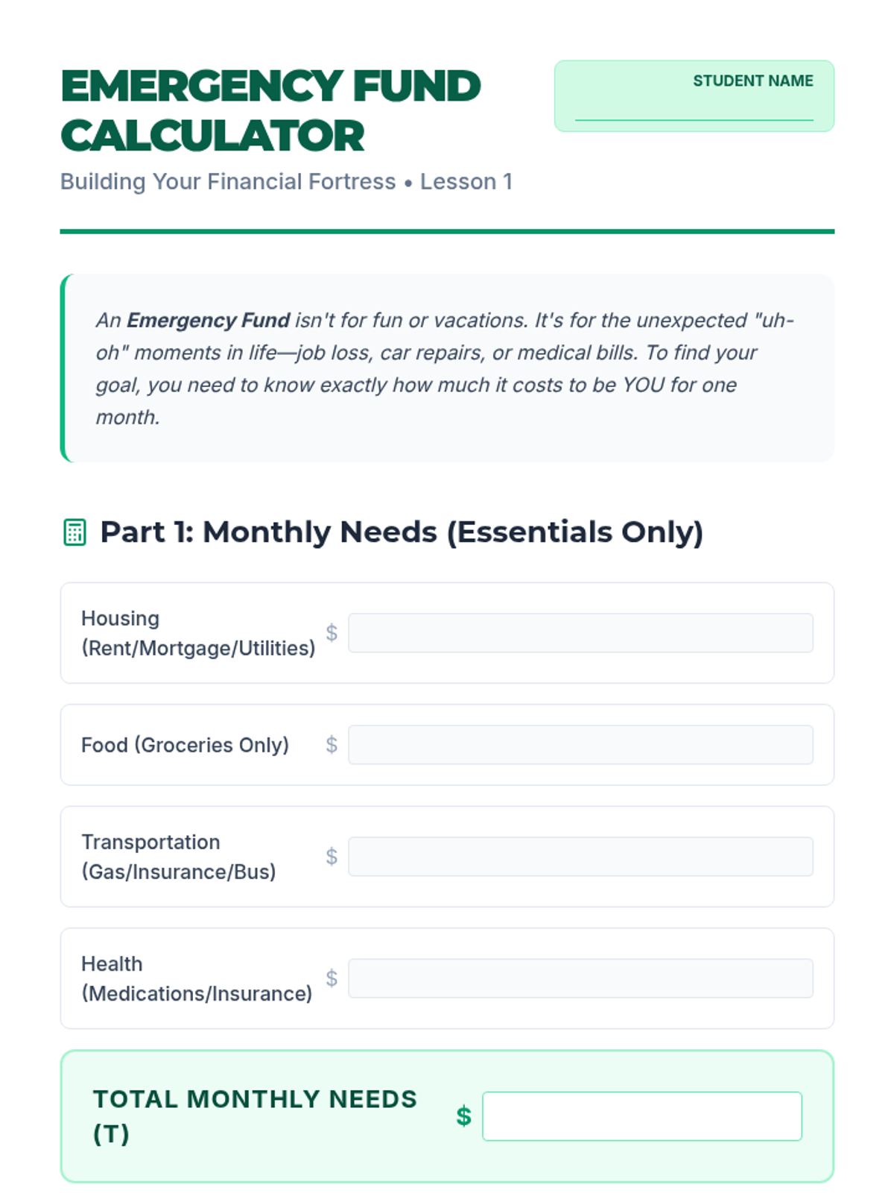The height and width of the screenshot is (1193, 894).
Task: Click the Transportation amount input field
Action: point(580,857)
